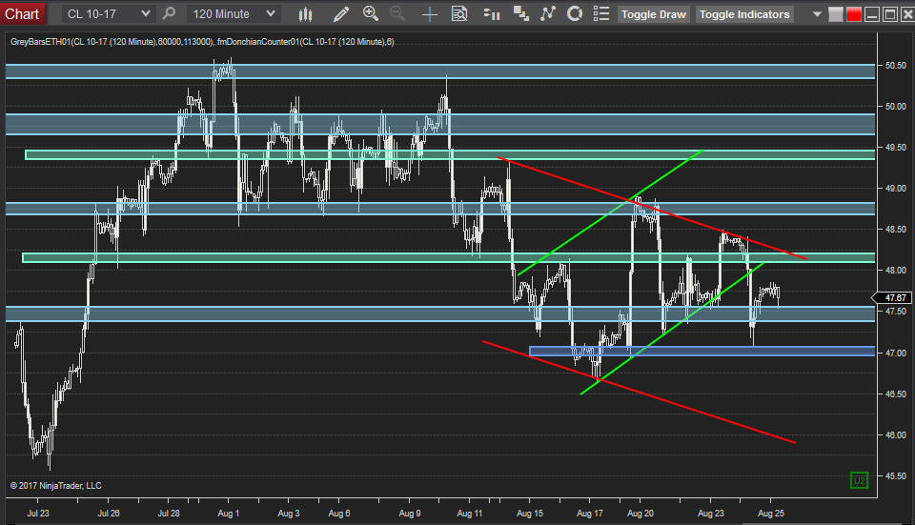Click the Toggle Draw button
Viewport: 915px width, 525px height.
pyautogui.click(x=654, y=14)
